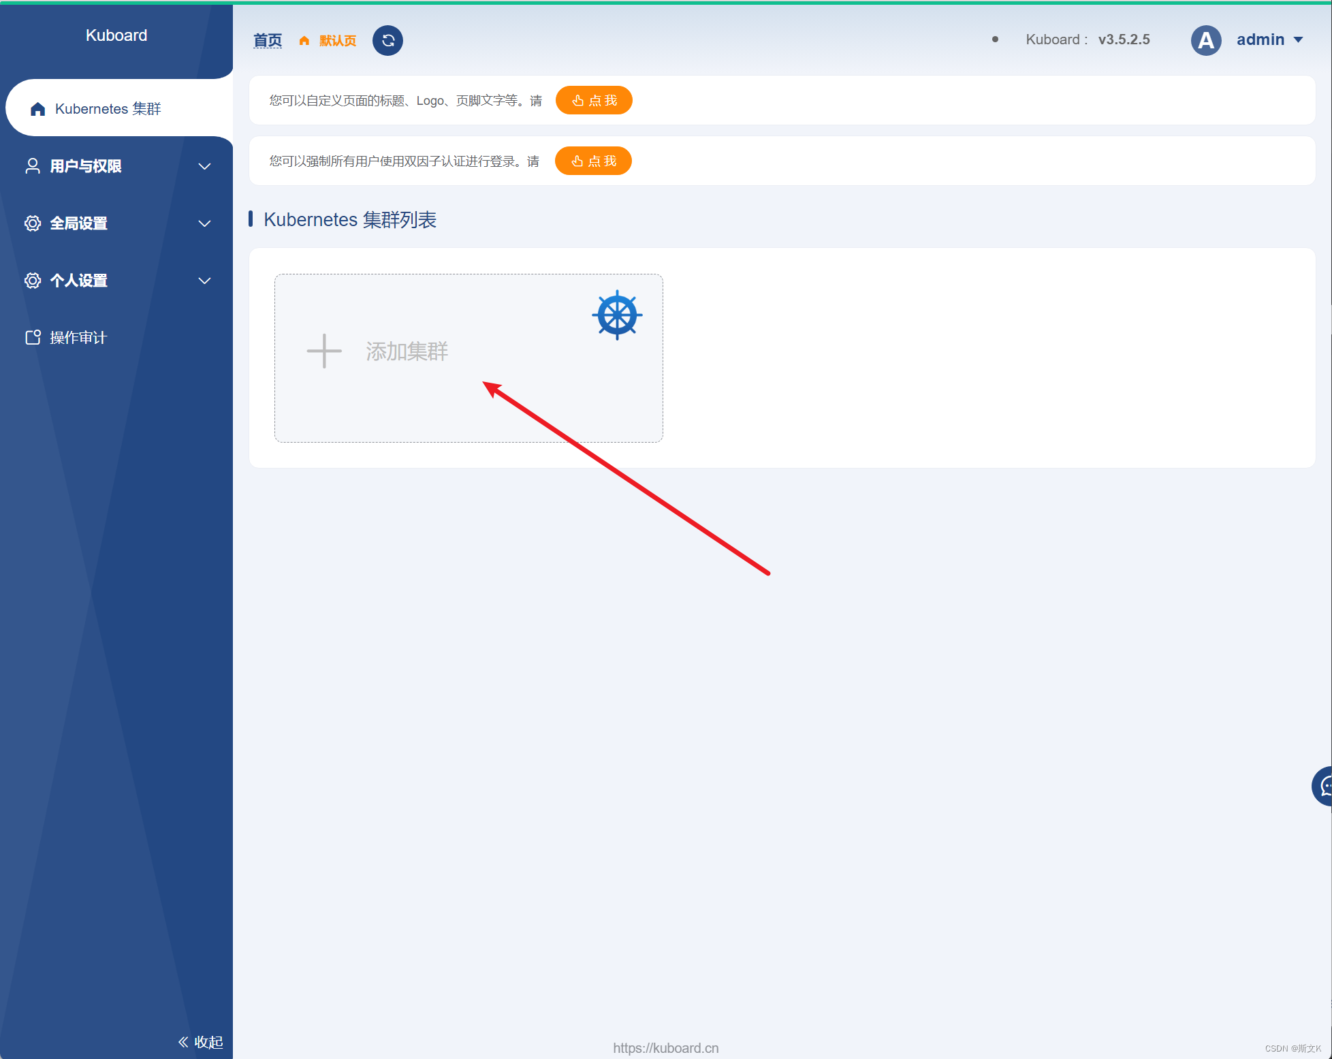Open the 全局设置 menu
Image resolution: width=1332 pixels, height=1059 pixels.
116,223
